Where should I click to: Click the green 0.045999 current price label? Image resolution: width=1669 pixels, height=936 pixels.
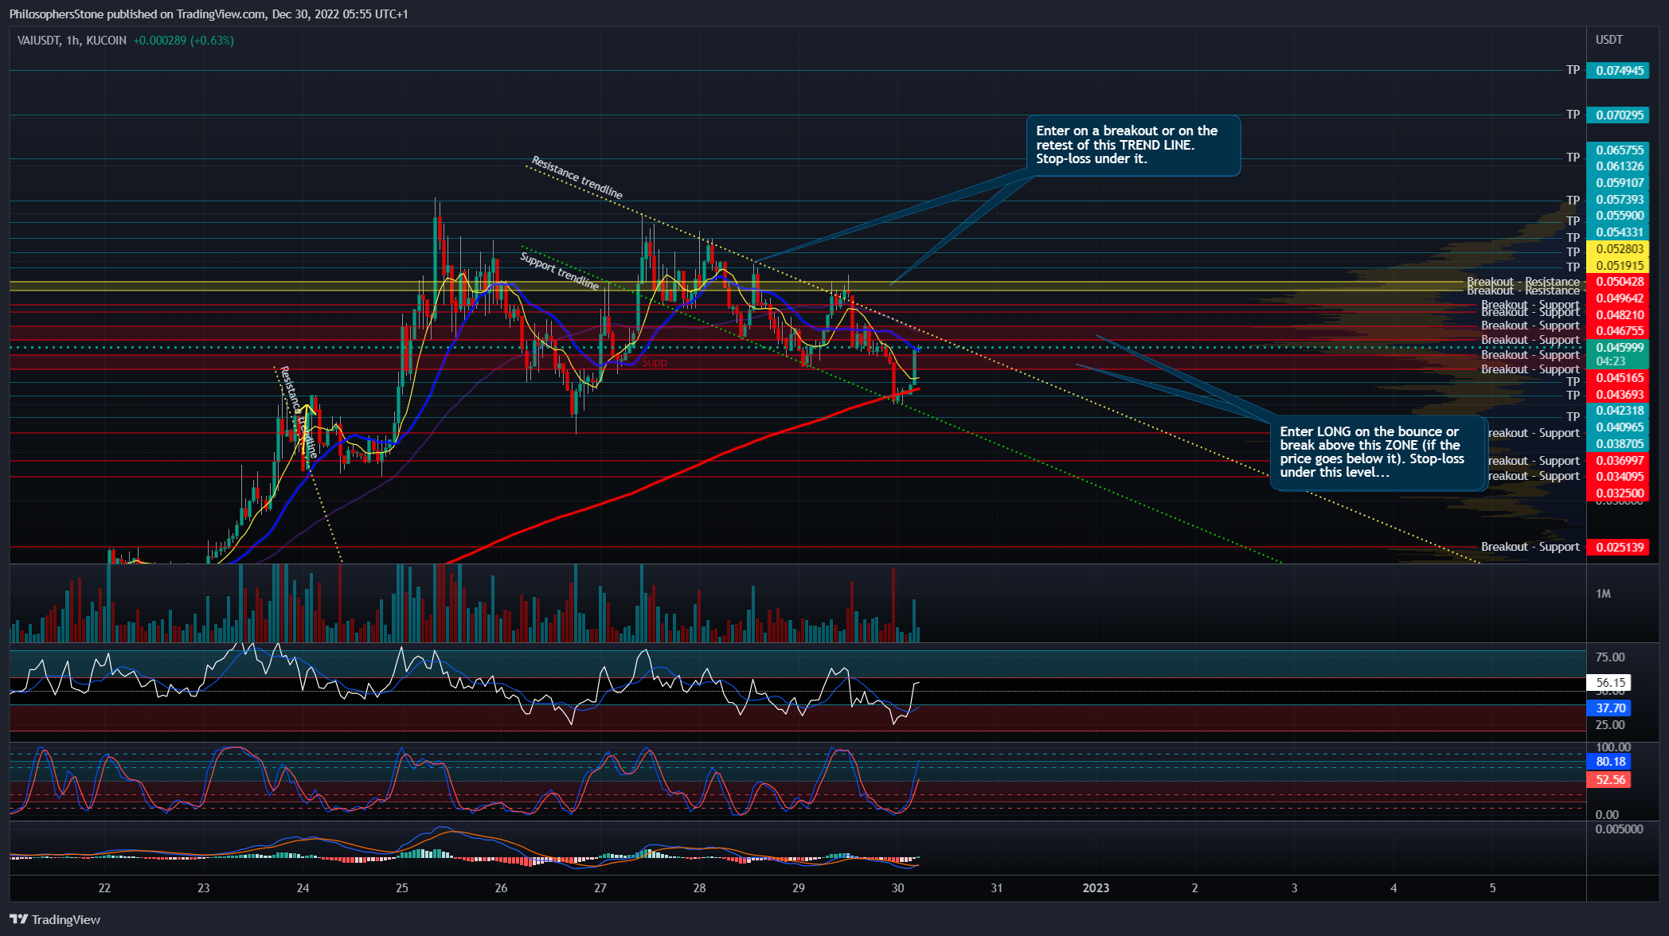(1617, 348)
